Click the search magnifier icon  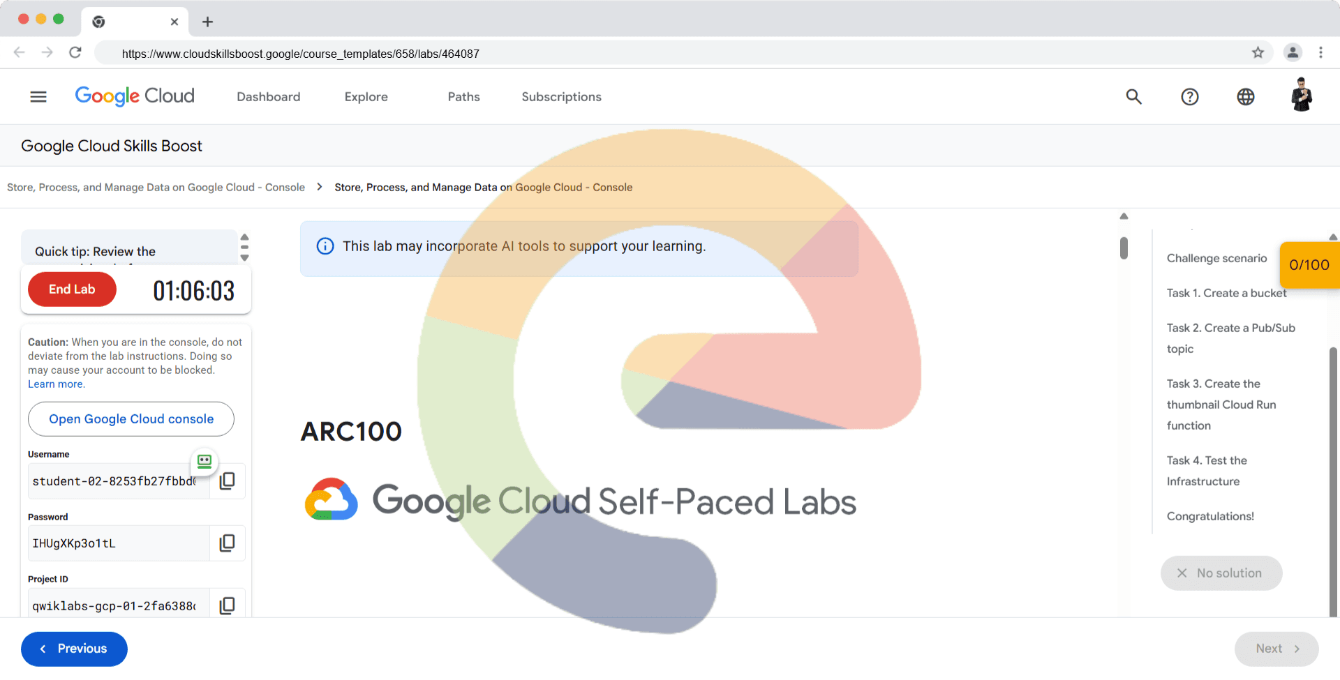[x=1133, y=97]
